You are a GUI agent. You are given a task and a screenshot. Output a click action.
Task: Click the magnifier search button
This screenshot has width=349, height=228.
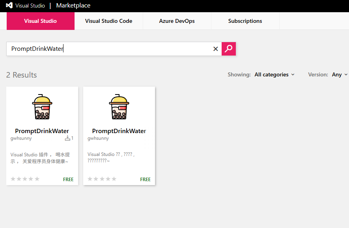tap(229, 49)
